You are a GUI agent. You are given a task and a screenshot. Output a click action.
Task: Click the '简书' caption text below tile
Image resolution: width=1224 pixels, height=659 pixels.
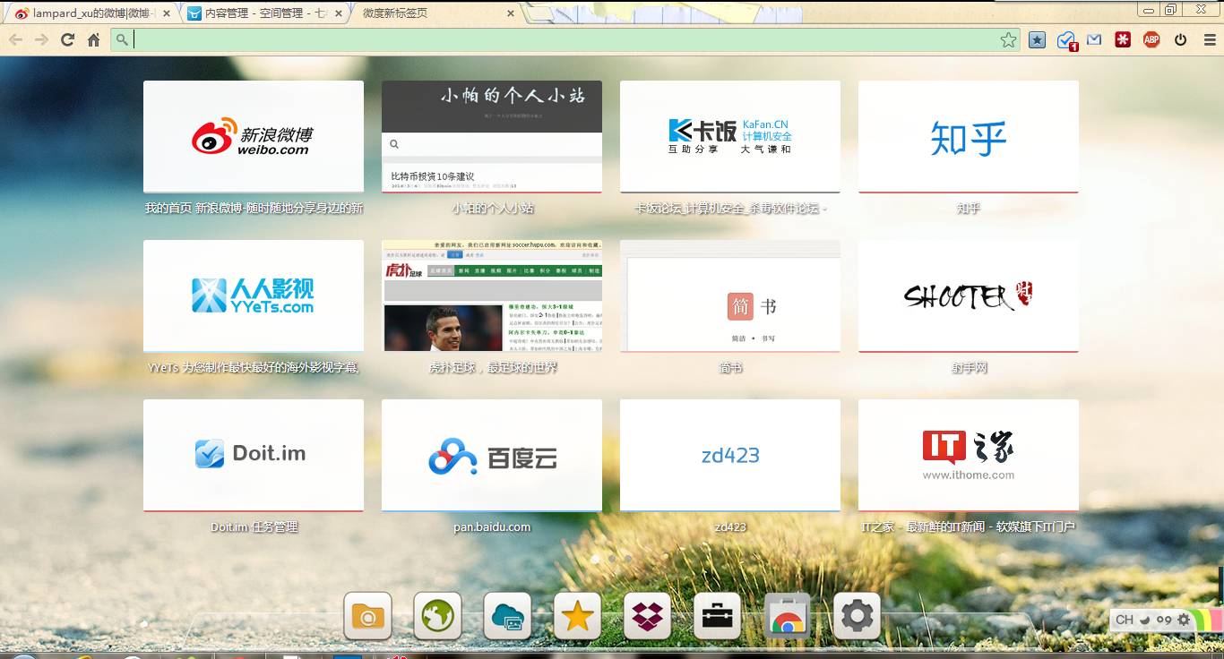coord(730,367)
